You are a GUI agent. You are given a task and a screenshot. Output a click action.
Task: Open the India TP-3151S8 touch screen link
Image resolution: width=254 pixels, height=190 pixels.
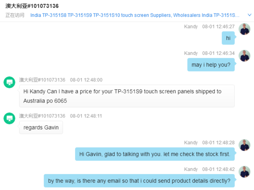tap(135, 15)
